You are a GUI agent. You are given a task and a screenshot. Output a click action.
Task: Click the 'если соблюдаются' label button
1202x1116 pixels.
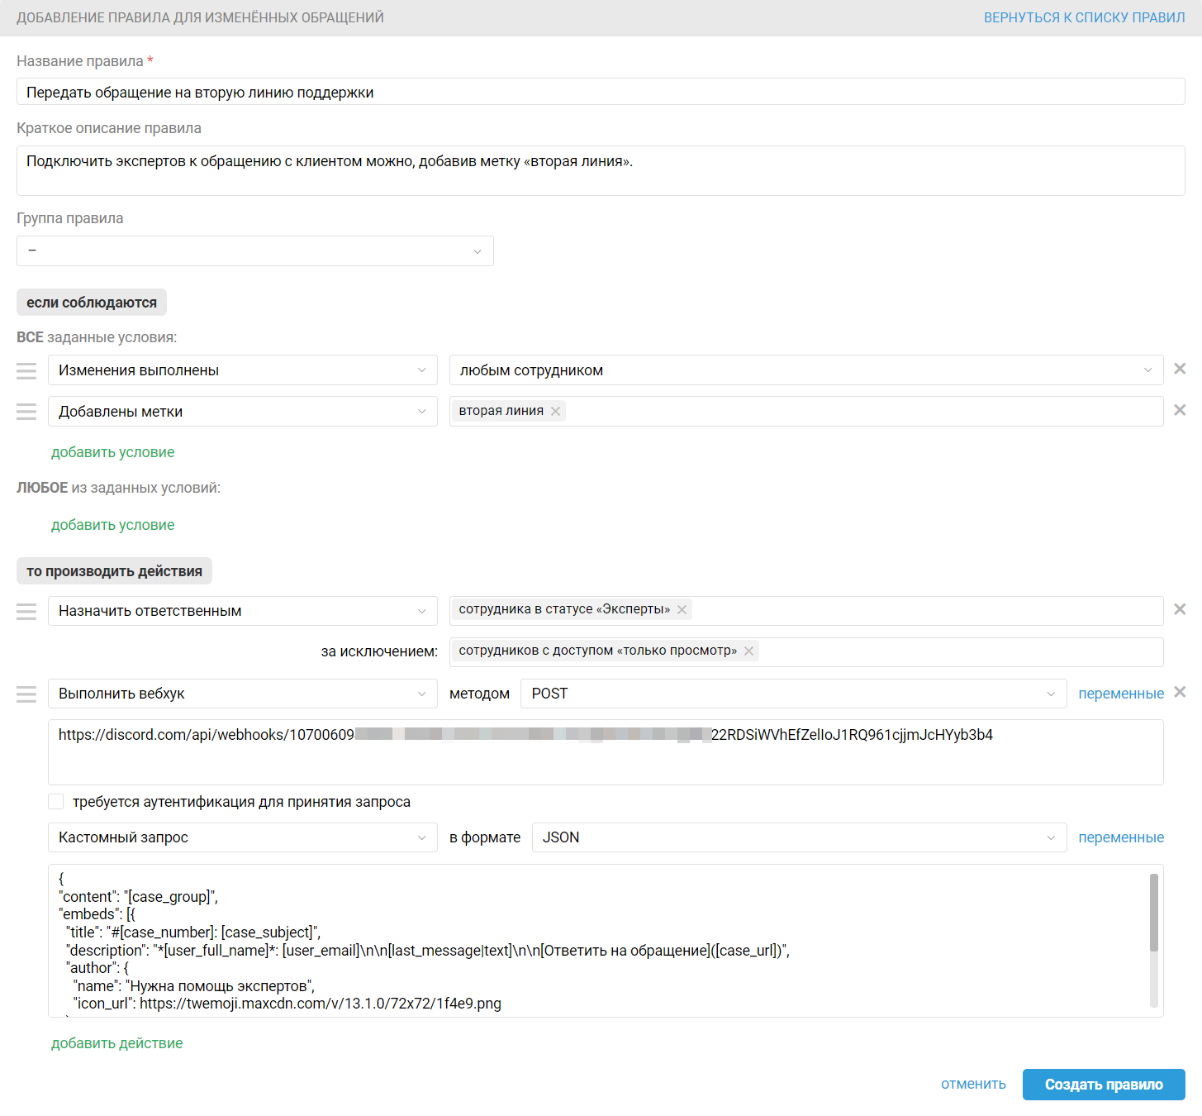[x=92, y=303]
